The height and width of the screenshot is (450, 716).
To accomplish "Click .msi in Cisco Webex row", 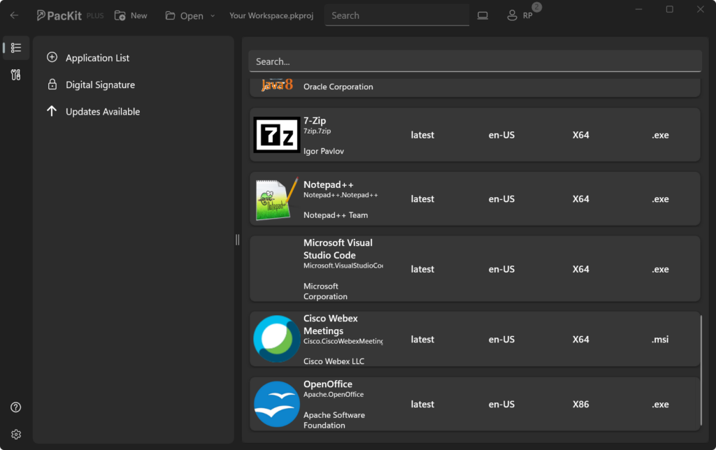I will click(660, 340).
